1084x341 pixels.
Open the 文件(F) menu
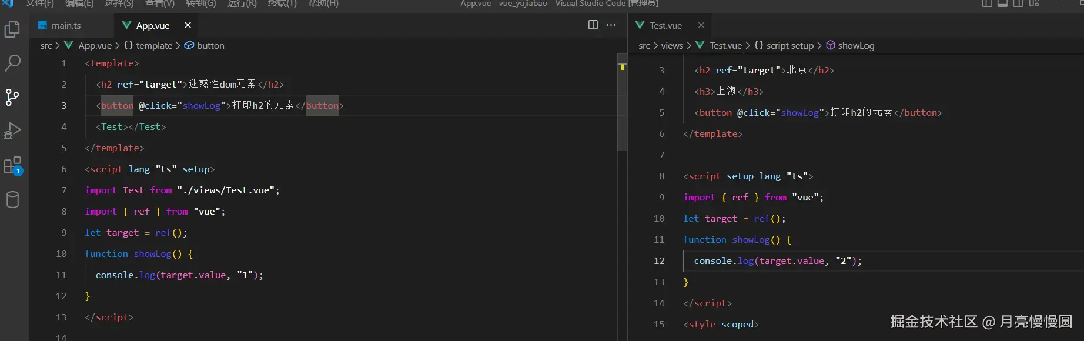(x=40, y=4)
